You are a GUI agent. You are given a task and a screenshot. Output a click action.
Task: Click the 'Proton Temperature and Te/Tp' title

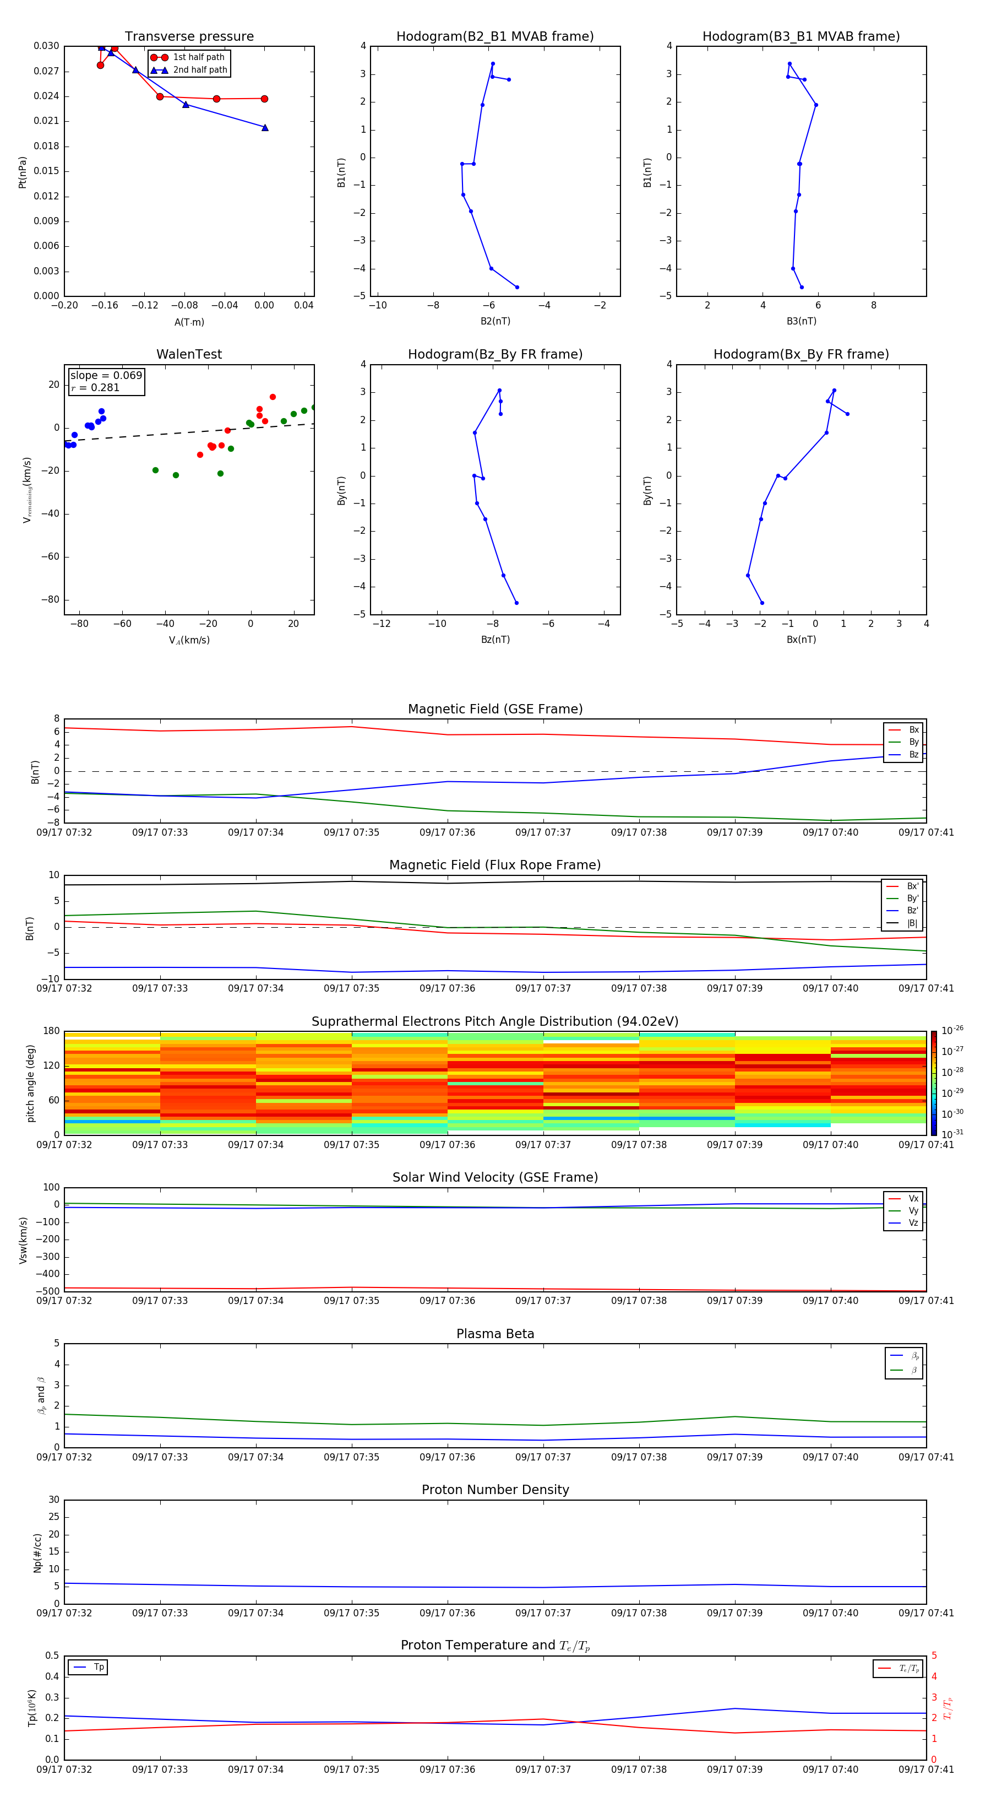495,1646
